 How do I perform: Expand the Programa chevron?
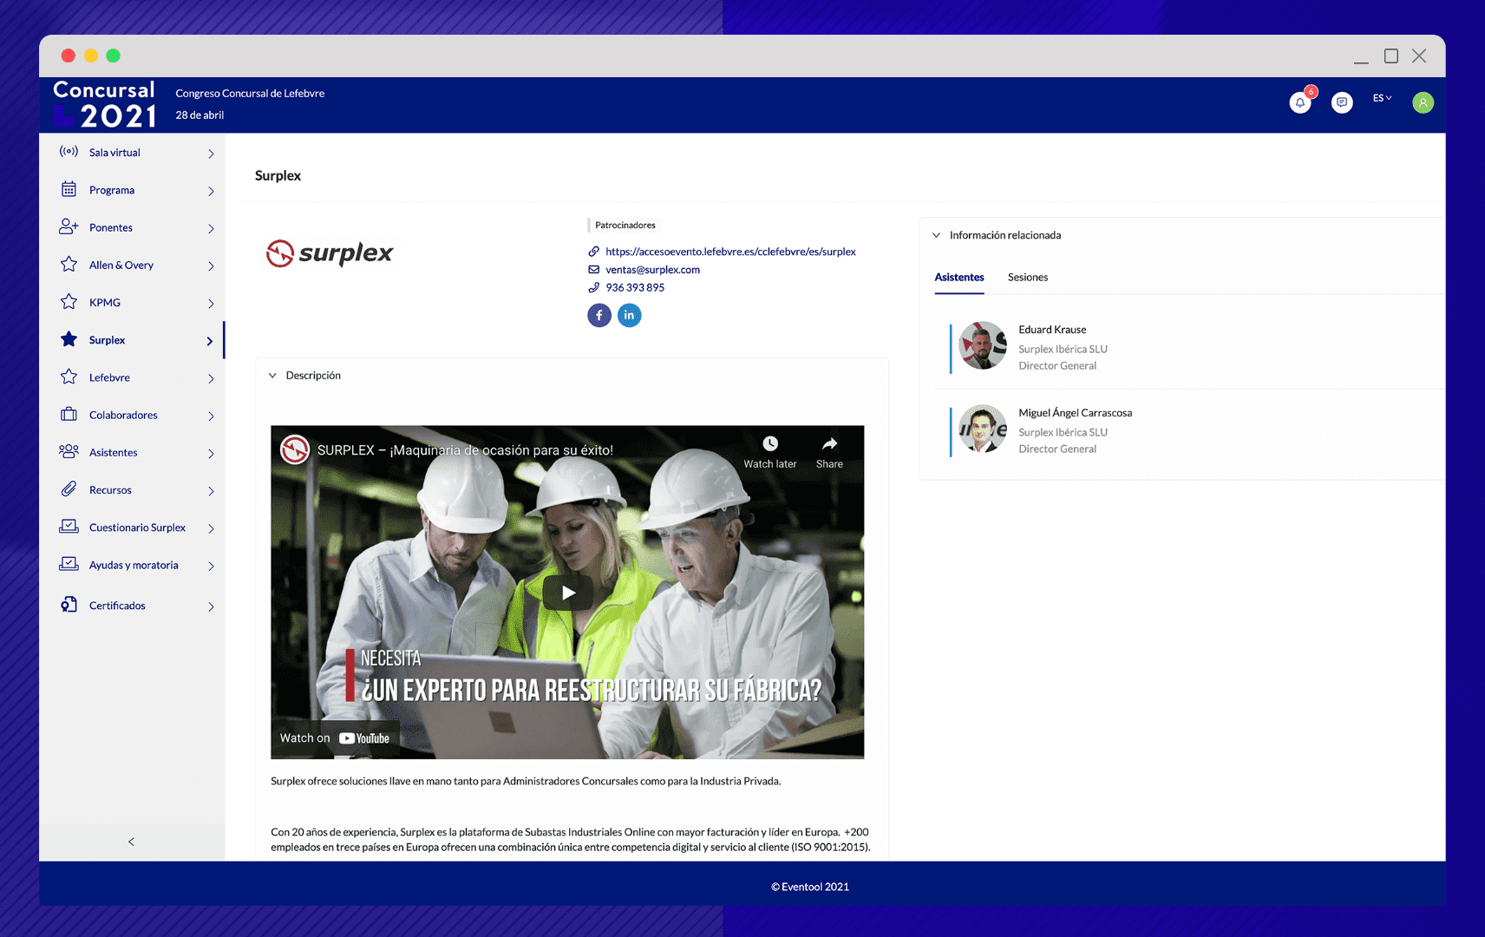tap(211, 191)
